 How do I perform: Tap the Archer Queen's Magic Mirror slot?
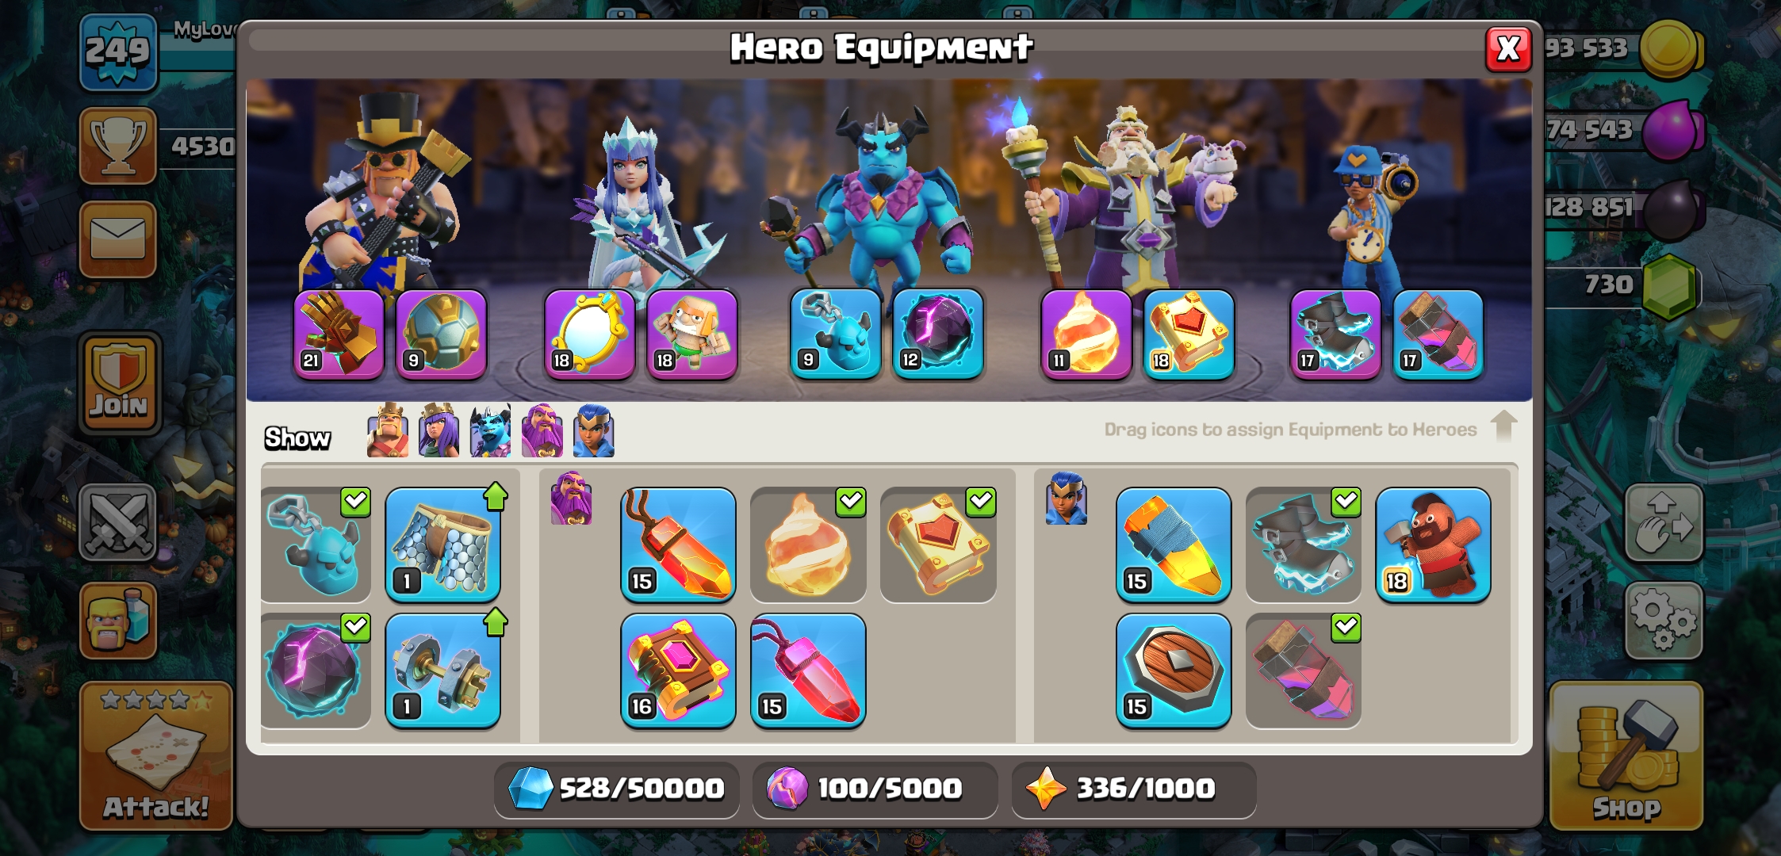click(589, 334)
